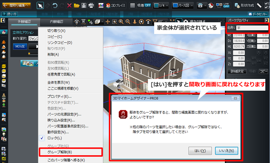
Task: Select グループ解除(B) in context menu
Action: tap(59, 152)
